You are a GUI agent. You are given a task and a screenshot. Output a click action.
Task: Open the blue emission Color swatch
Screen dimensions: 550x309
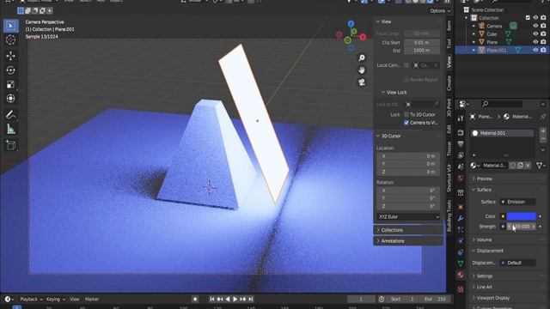coord(522,216)
